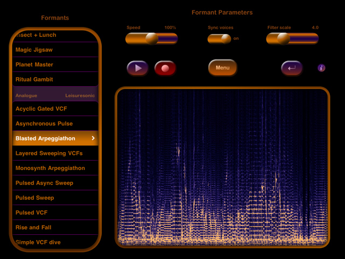Choose Layered Sweeping VCFs preset

pyautogui.click(x=55, y=153)
